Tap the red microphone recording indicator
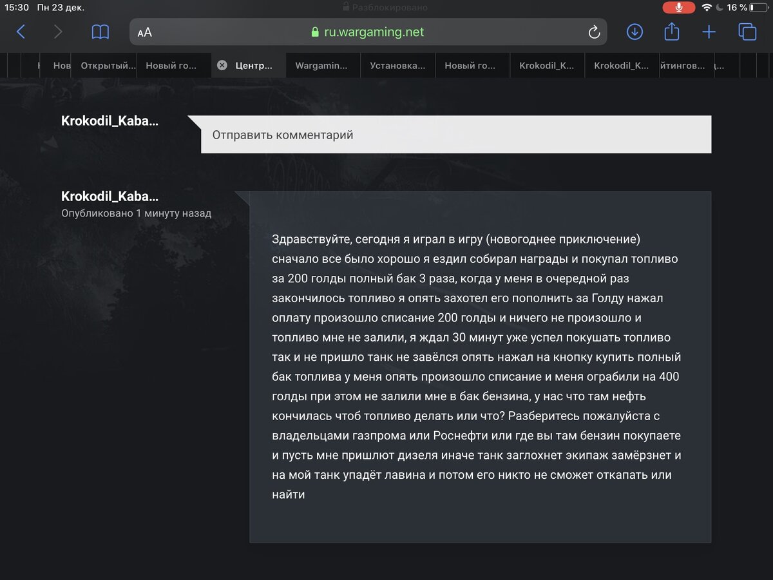Viewport: 773px width, 580px height. pos(679,8)
